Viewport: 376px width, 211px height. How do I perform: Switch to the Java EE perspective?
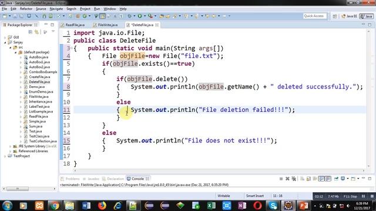[349, 16]
